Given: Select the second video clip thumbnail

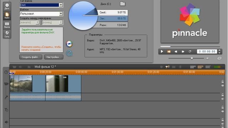Looking at the screenshot, I should point(57,84).
